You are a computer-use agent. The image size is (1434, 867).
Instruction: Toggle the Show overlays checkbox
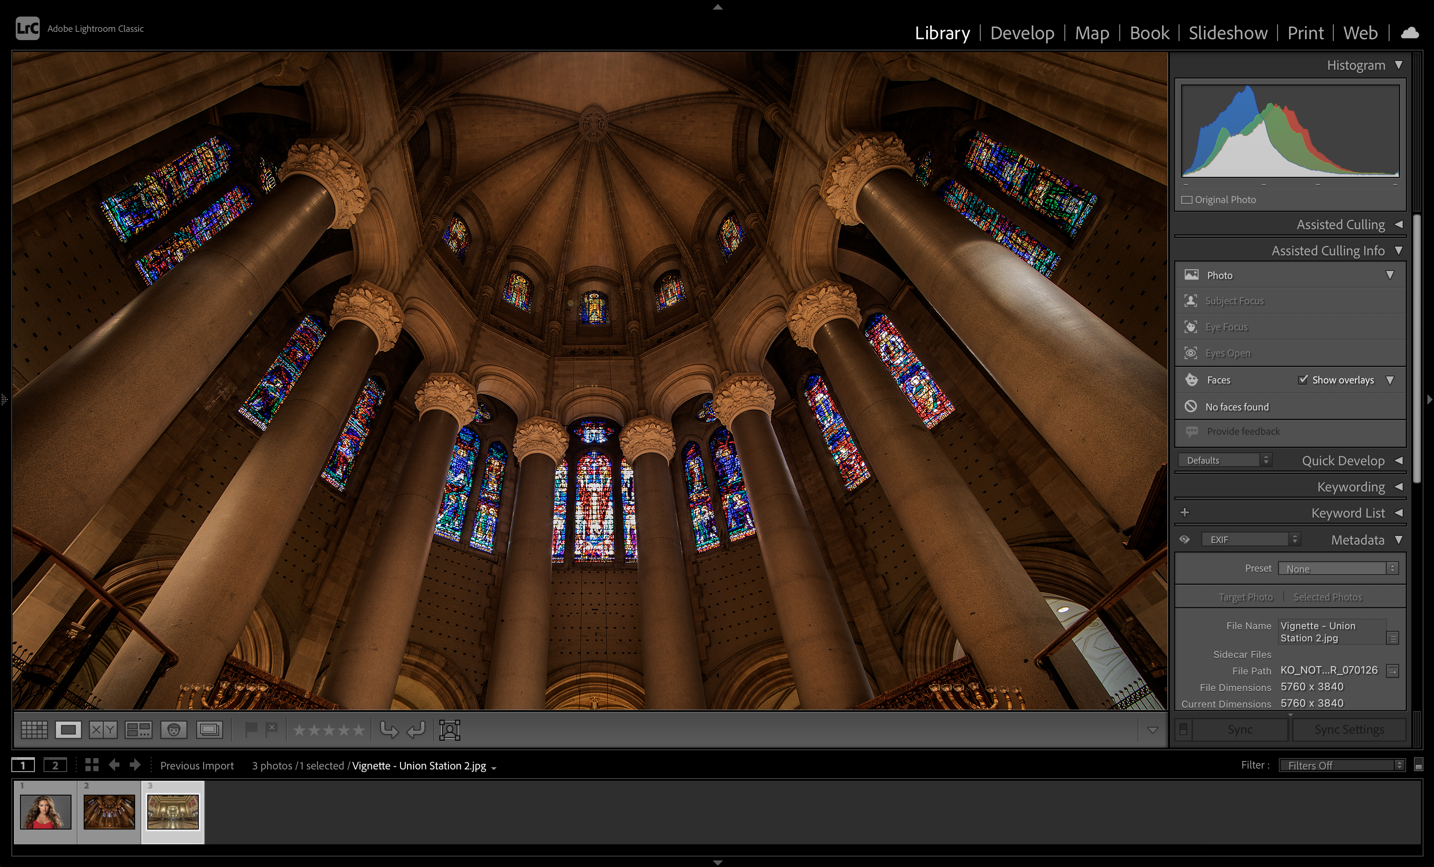click(1303, 380)
